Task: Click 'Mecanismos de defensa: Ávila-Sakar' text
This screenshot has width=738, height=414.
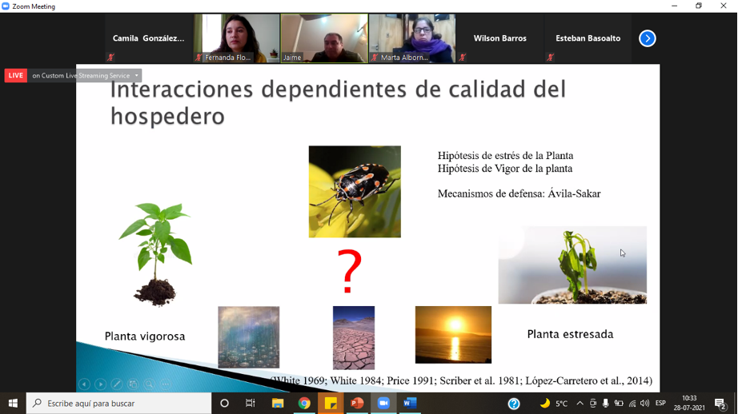Action: (519, 193)
